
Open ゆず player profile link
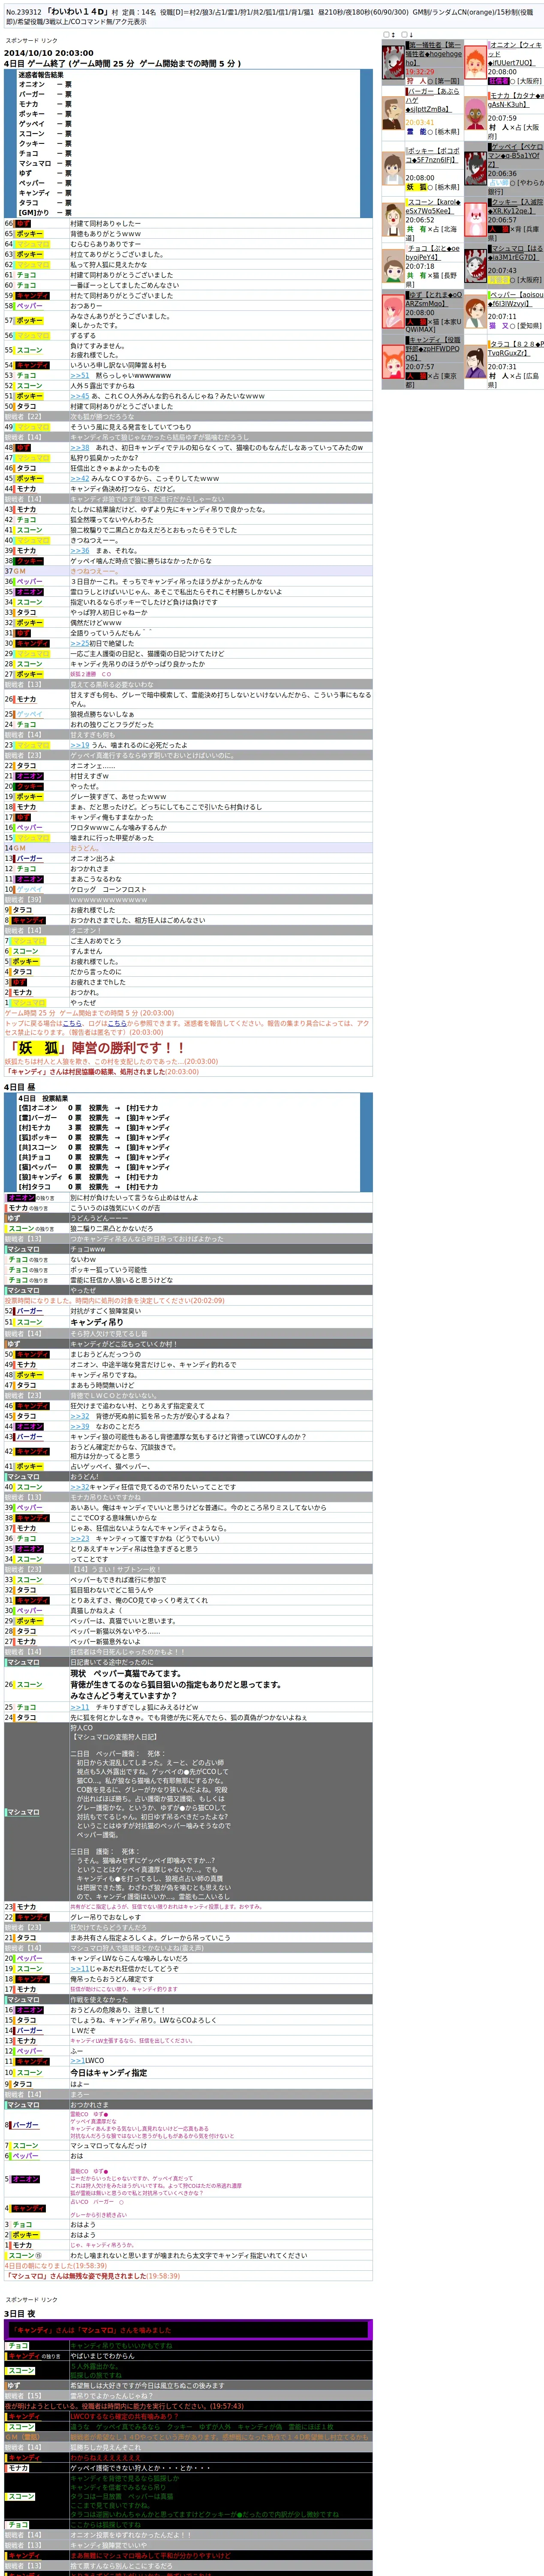point(433,299)
